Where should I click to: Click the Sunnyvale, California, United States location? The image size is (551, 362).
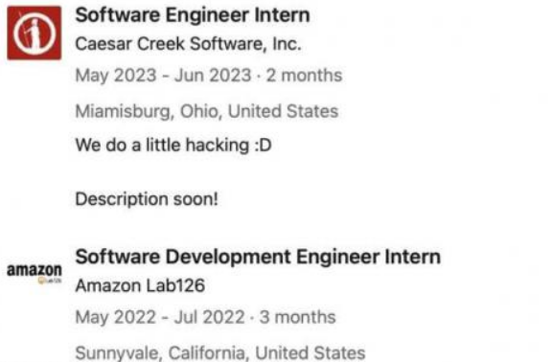(x=220, y=352)
